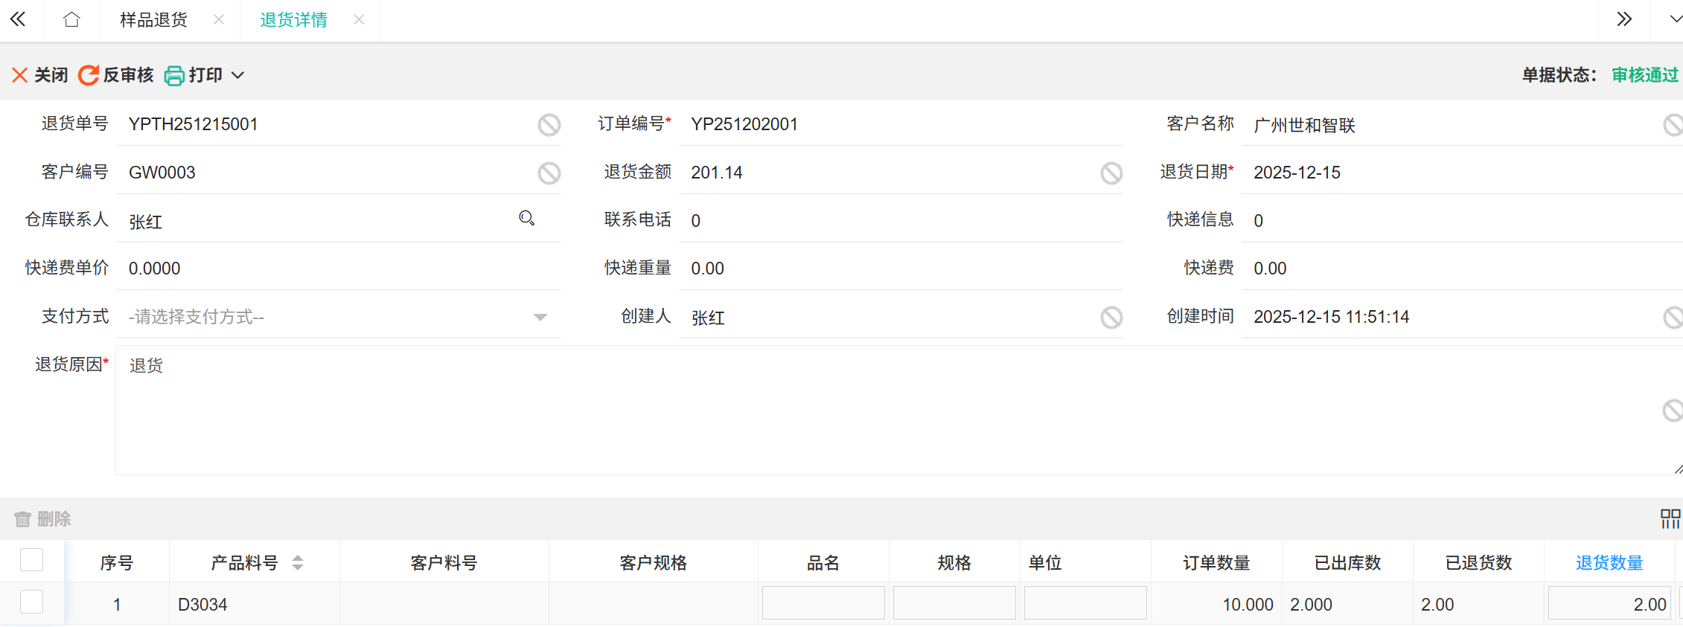Switch to the 样品退货 tab
This screenshot has width=1683, height=627.
pyautogui.click(x=153, y=20)
